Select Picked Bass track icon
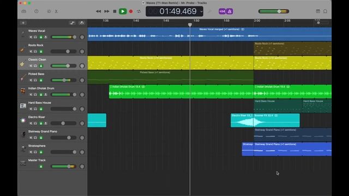Viewport: 349px width, 196px height. (x=23, y=78)
